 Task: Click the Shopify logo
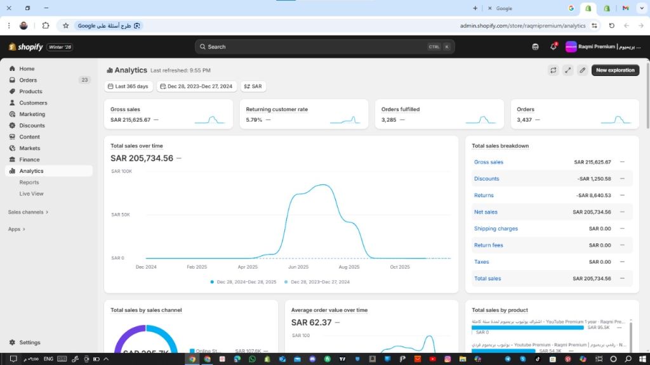point(27,47)
